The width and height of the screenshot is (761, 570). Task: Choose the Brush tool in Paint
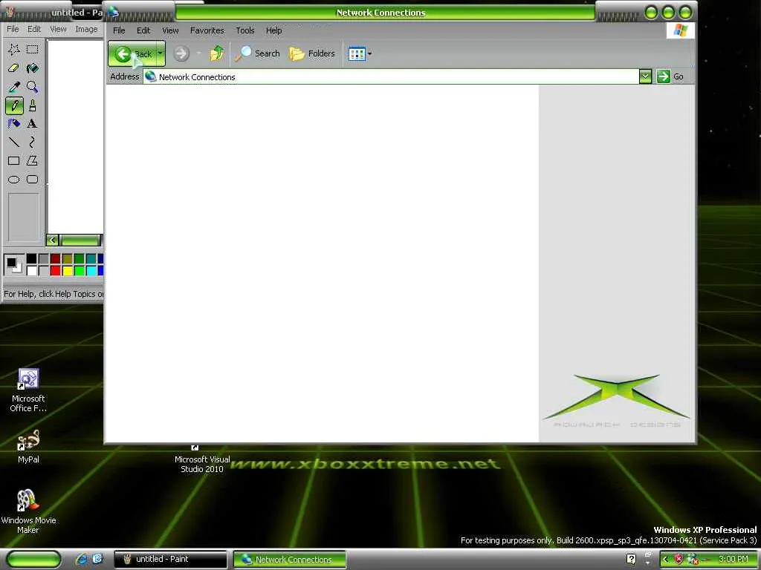click(x=32, y=105)
